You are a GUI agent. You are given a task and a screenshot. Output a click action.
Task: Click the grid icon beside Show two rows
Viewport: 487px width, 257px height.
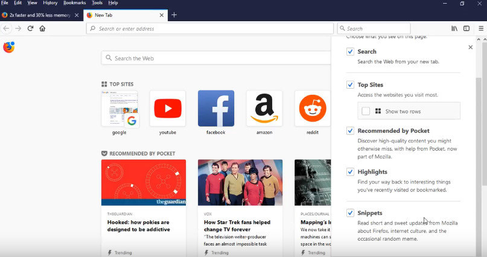click(378, 111)
